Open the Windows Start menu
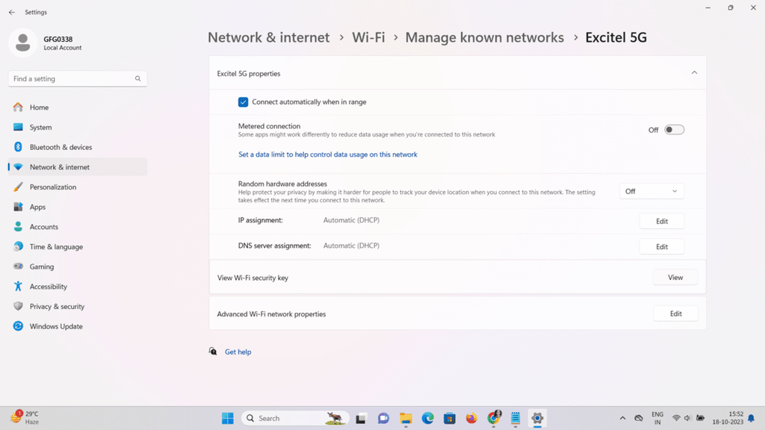This screenshot has height=430, width=765. pos(227,418)
